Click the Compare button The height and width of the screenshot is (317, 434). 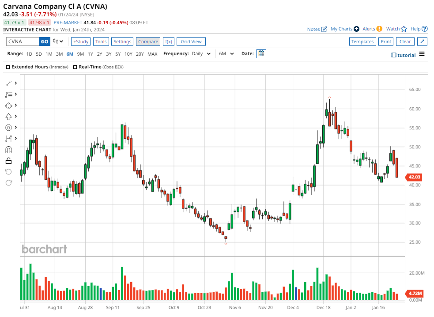(x=148, y=42)
